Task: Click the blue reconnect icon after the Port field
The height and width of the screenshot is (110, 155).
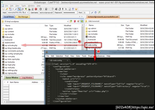Action: tap(95, 13)
